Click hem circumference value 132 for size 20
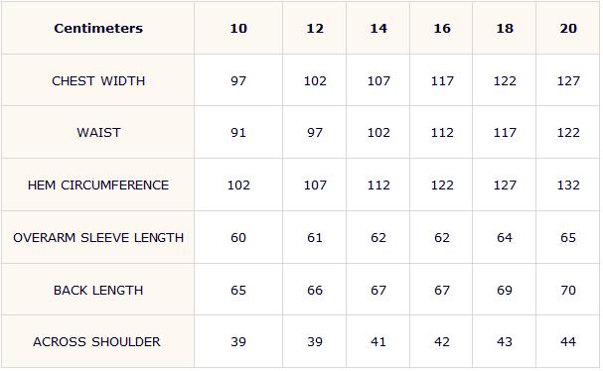This screenshot has width=603, height=371. coord(568,185)
